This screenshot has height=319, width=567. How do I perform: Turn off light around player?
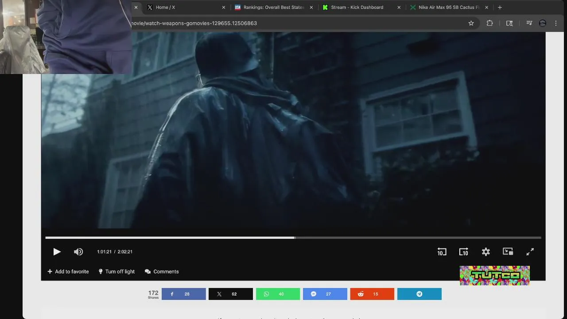tap(117, 272)
